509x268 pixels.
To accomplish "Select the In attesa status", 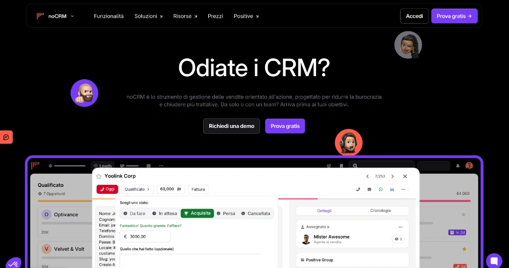I will (x=164, y=213).
